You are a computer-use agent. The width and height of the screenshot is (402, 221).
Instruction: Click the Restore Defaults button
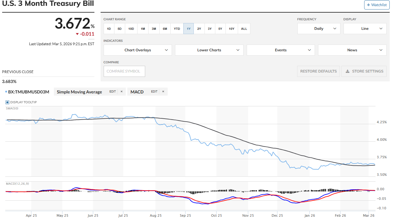318,71
